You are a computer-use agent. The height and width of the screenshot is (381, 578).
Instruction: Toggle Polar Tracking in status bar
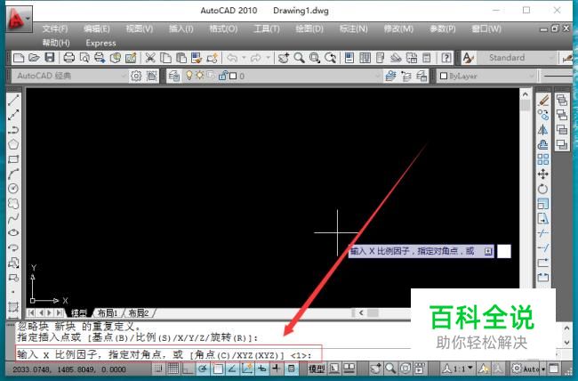tap(203, 368)
